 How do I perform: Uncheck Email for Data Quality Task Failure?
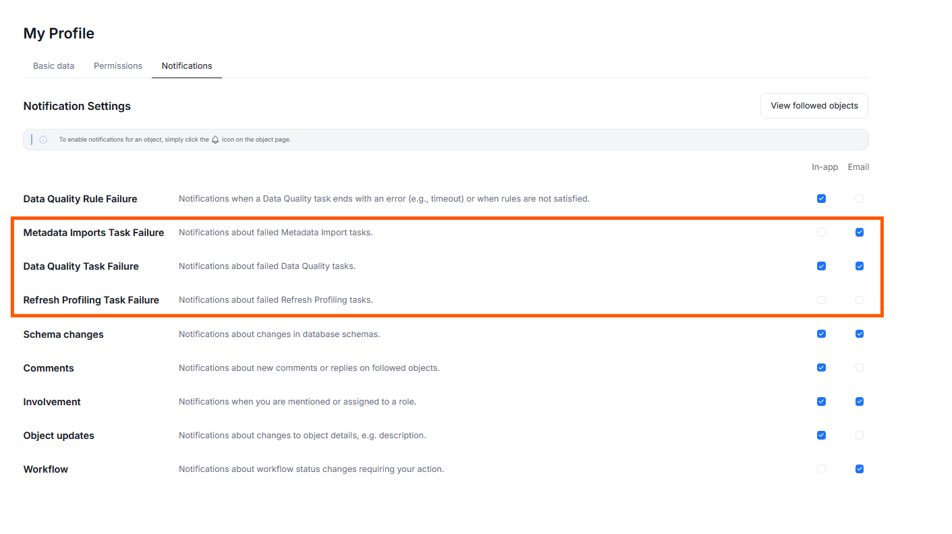(859, 266)
